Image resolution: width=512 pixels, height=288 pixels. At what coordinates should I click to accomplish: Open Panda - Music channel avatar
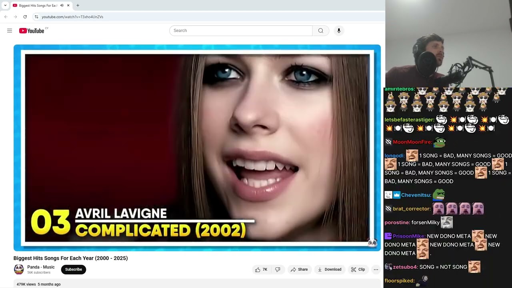click(19, 269)
